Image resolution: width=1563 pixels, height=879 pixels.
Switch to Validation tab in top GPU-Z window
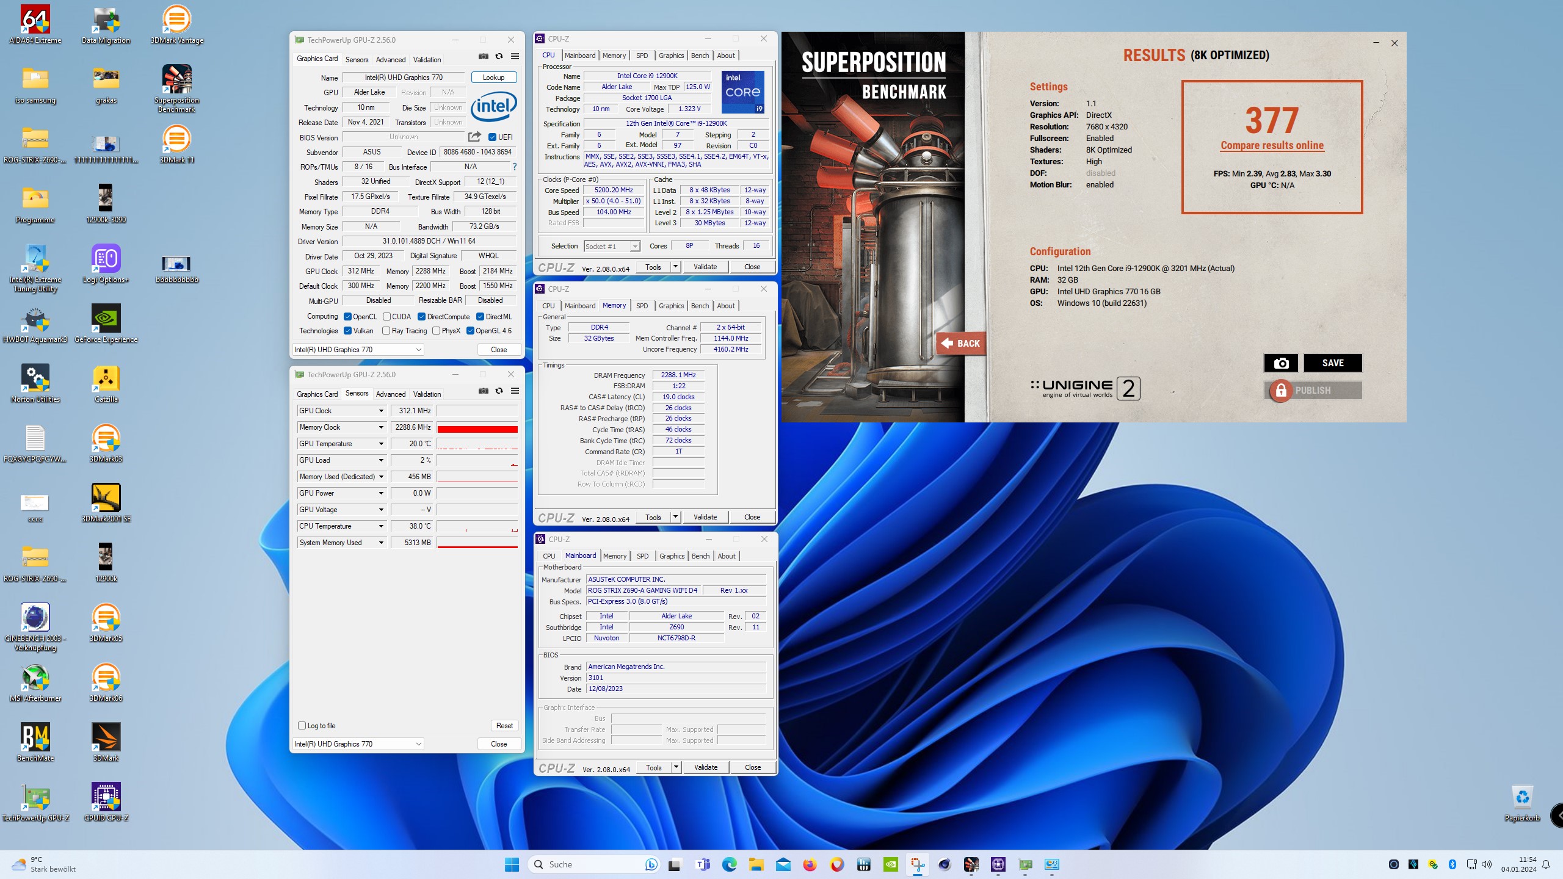click(427, 60)
